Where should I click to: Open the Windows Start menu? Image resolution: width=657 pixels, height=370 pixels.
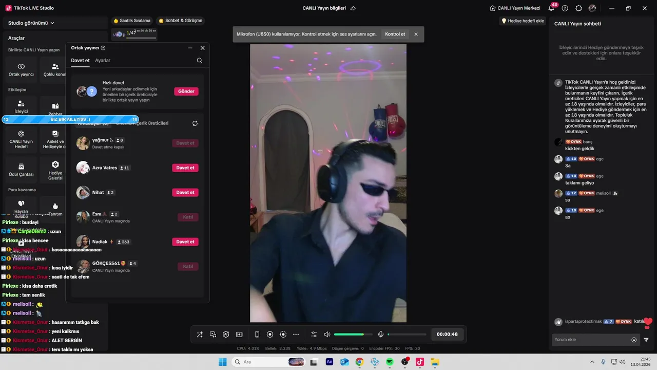222,362
